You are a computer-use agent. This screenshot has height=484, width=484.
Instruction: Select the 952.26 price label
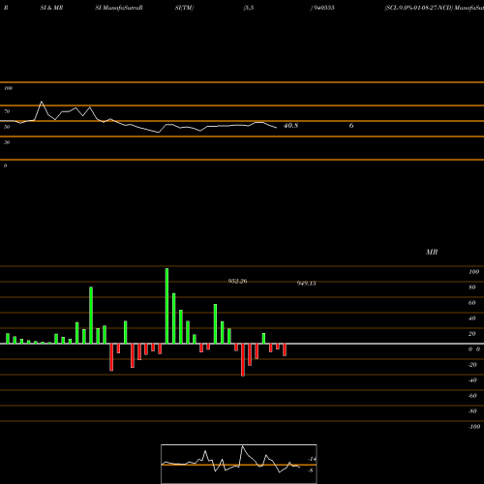tap(237, 281)
